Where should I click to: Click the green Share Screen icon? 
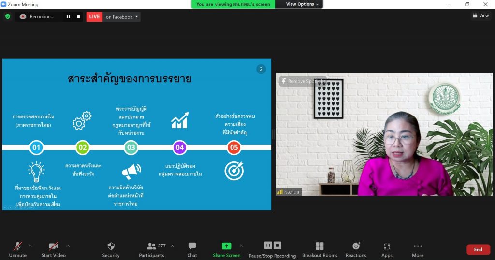coord(226,246)
